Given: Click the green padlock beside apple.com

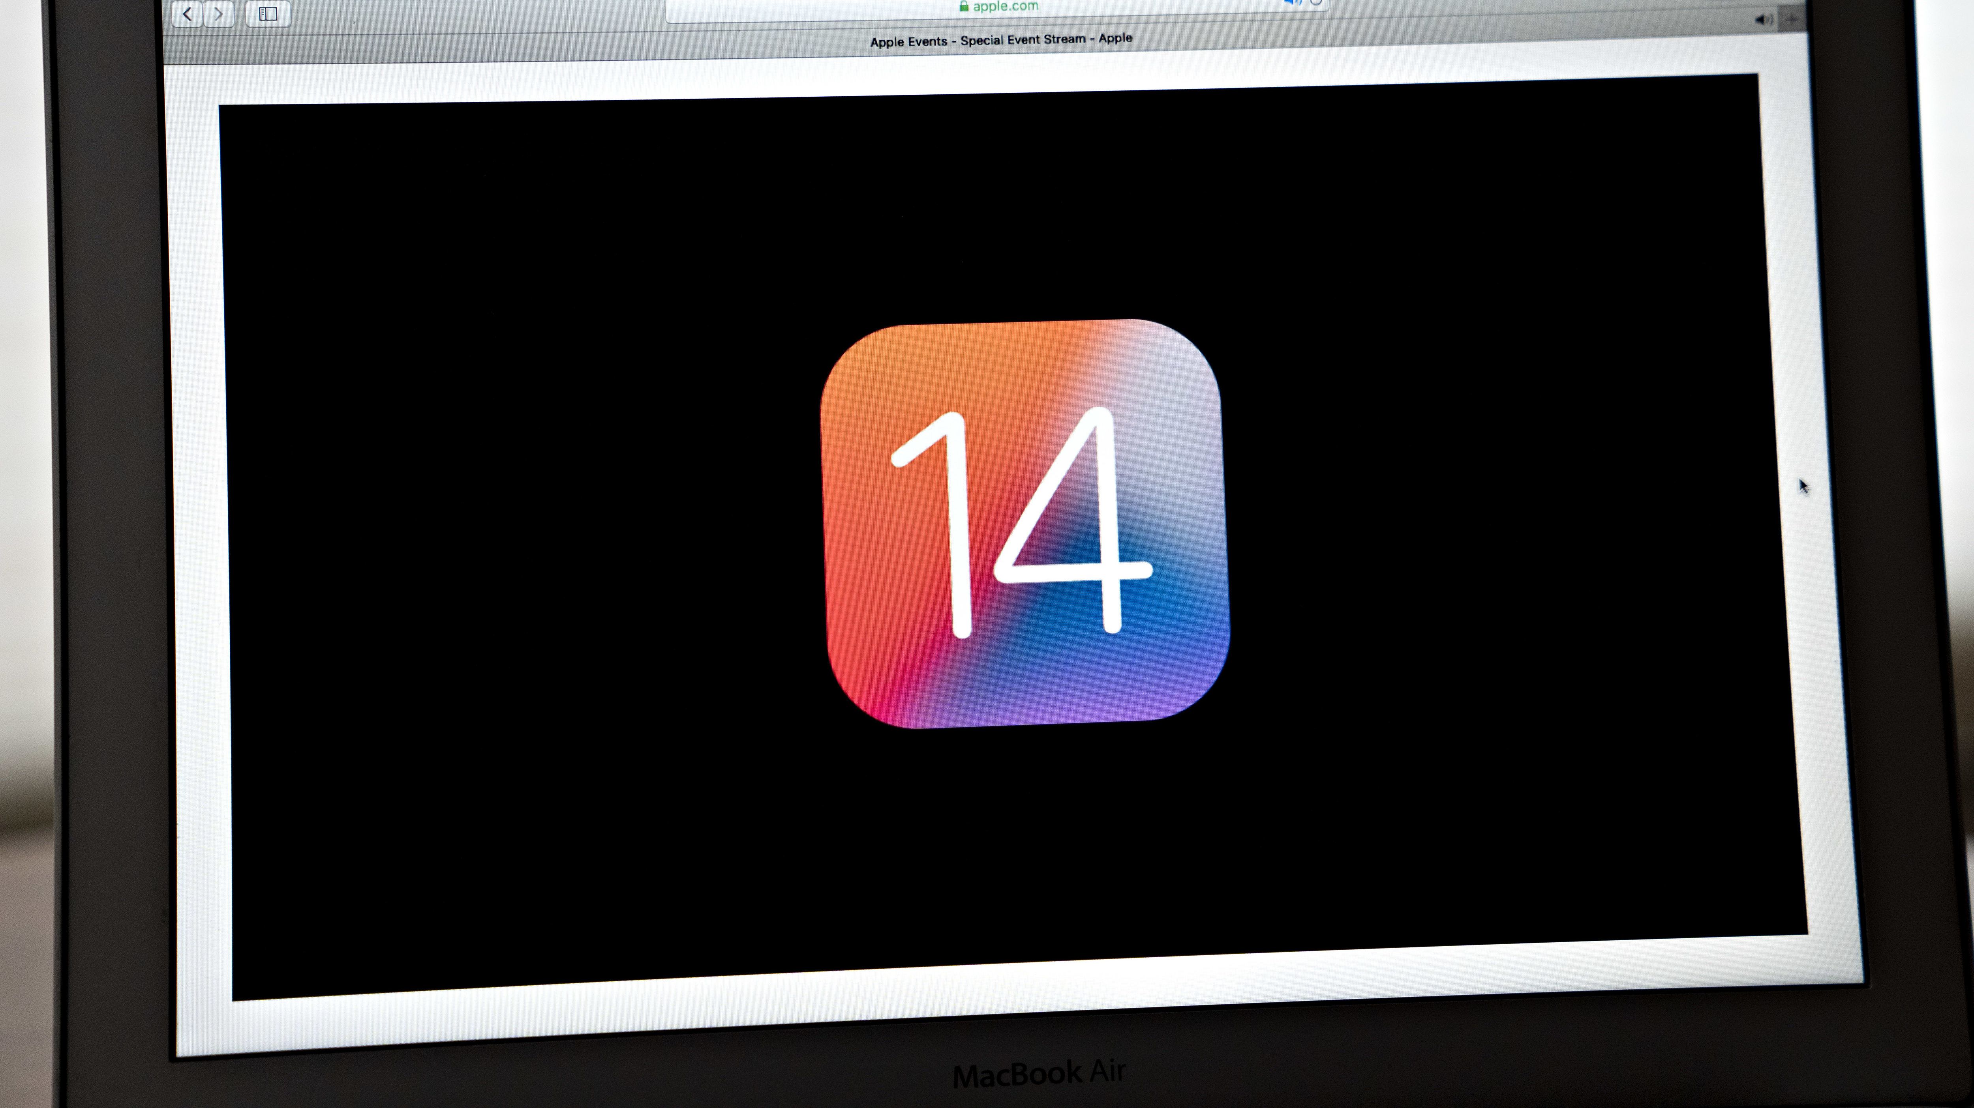Looking at the screenshot, I should click(x=964, y=6).
